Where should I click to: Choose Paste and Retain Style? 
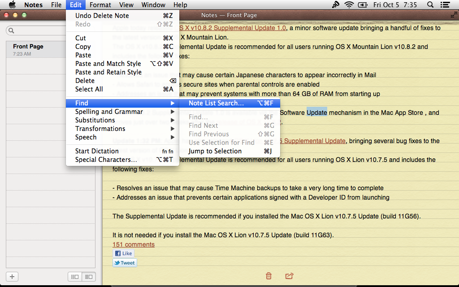(122, 72)
